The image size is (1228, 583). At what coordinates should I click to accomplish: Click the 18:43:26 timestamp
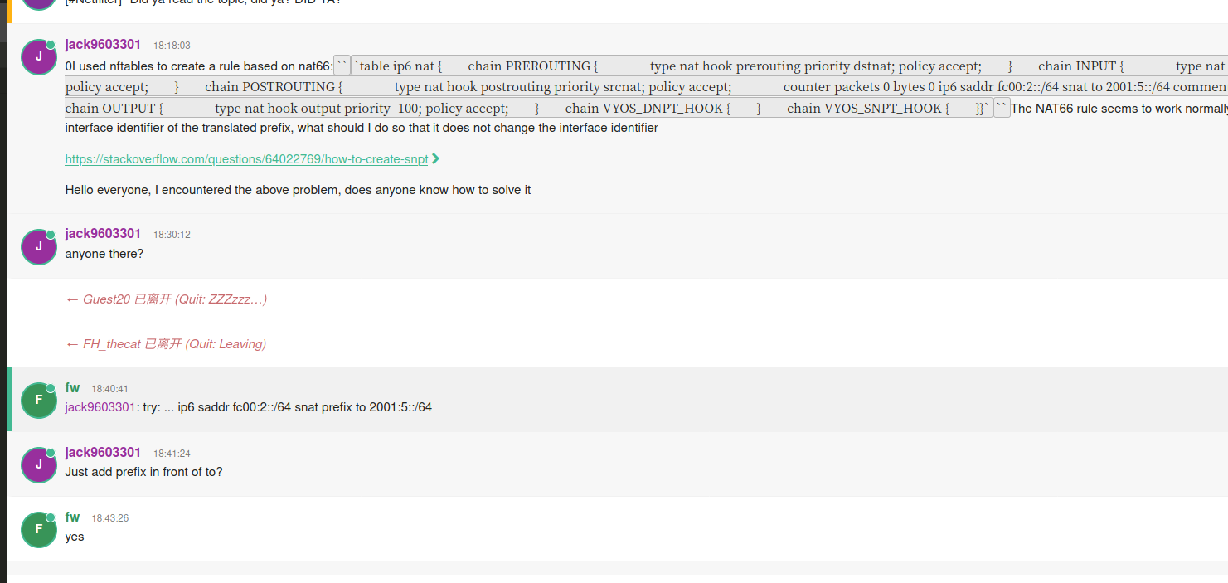(109, 518)
